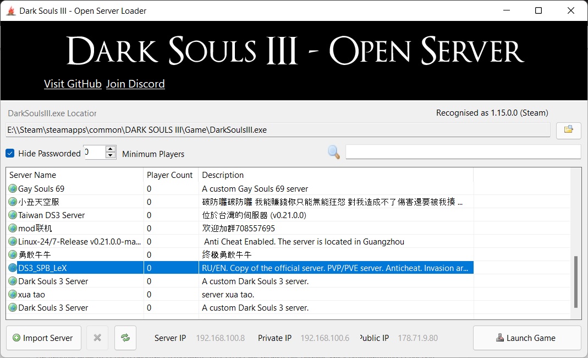Click the DarkSoulsIII.exe path field
Image resolution: width=588 pixels, height=358 pixels.
point(278,130)
